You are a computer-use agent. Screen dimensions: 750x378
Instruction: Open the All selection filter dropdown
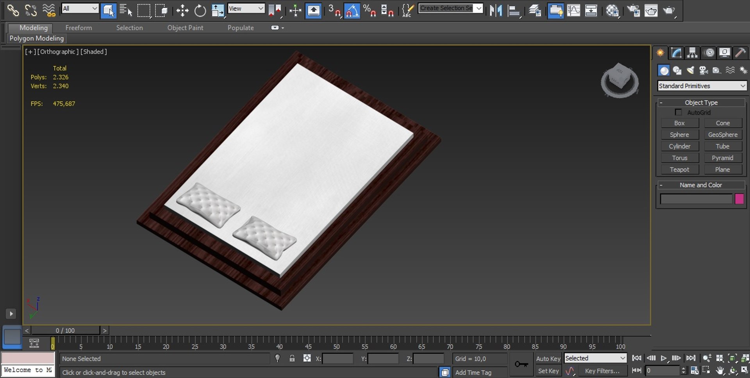coord(80,8)
